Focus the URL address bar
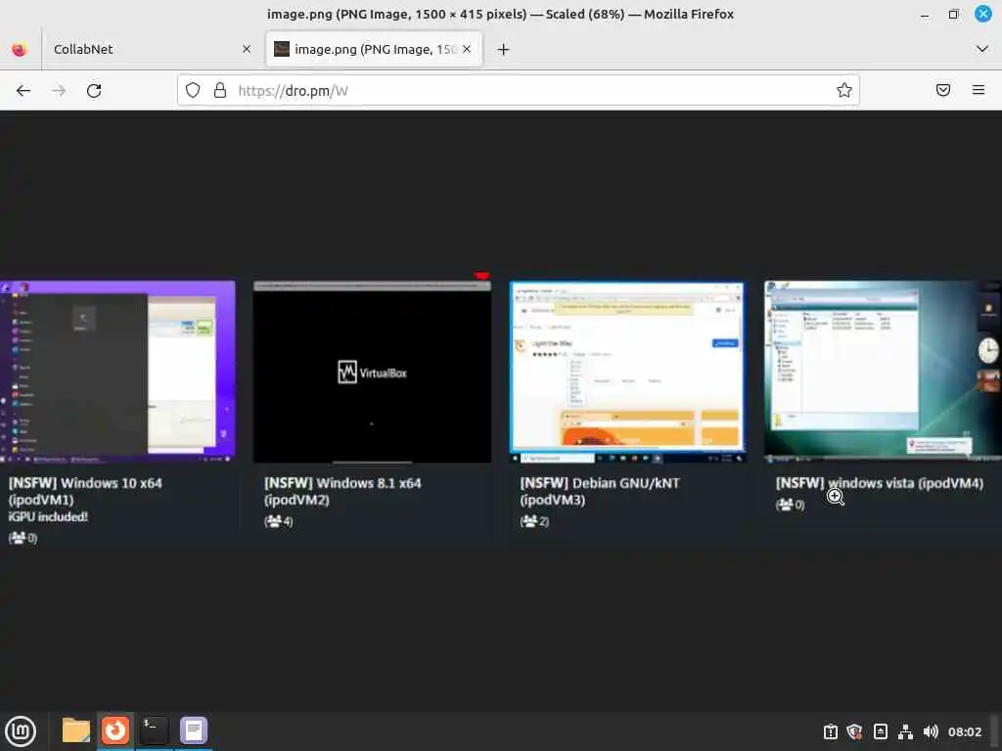 518,90
